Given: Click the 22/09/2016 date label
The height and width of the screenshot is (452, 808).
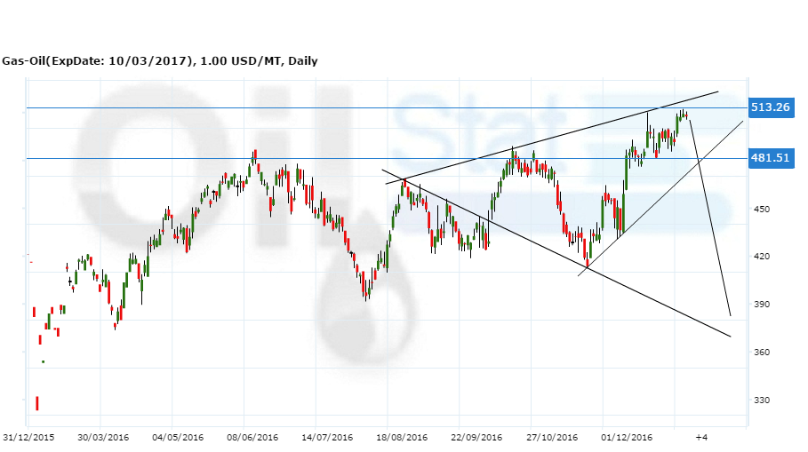Looking at the screenshot, I should point(476,438).
